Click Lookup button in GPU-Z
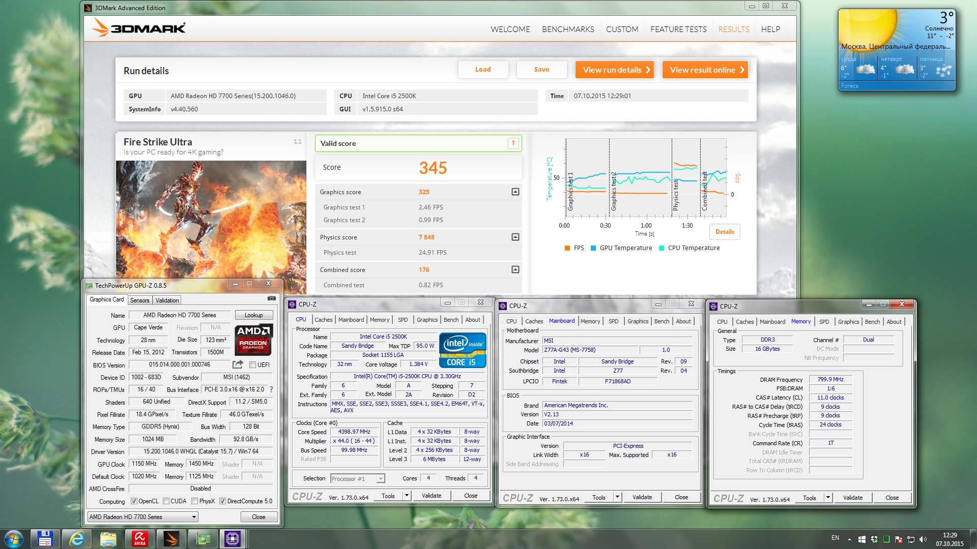 pyautogui.click(x=253, y=315)
